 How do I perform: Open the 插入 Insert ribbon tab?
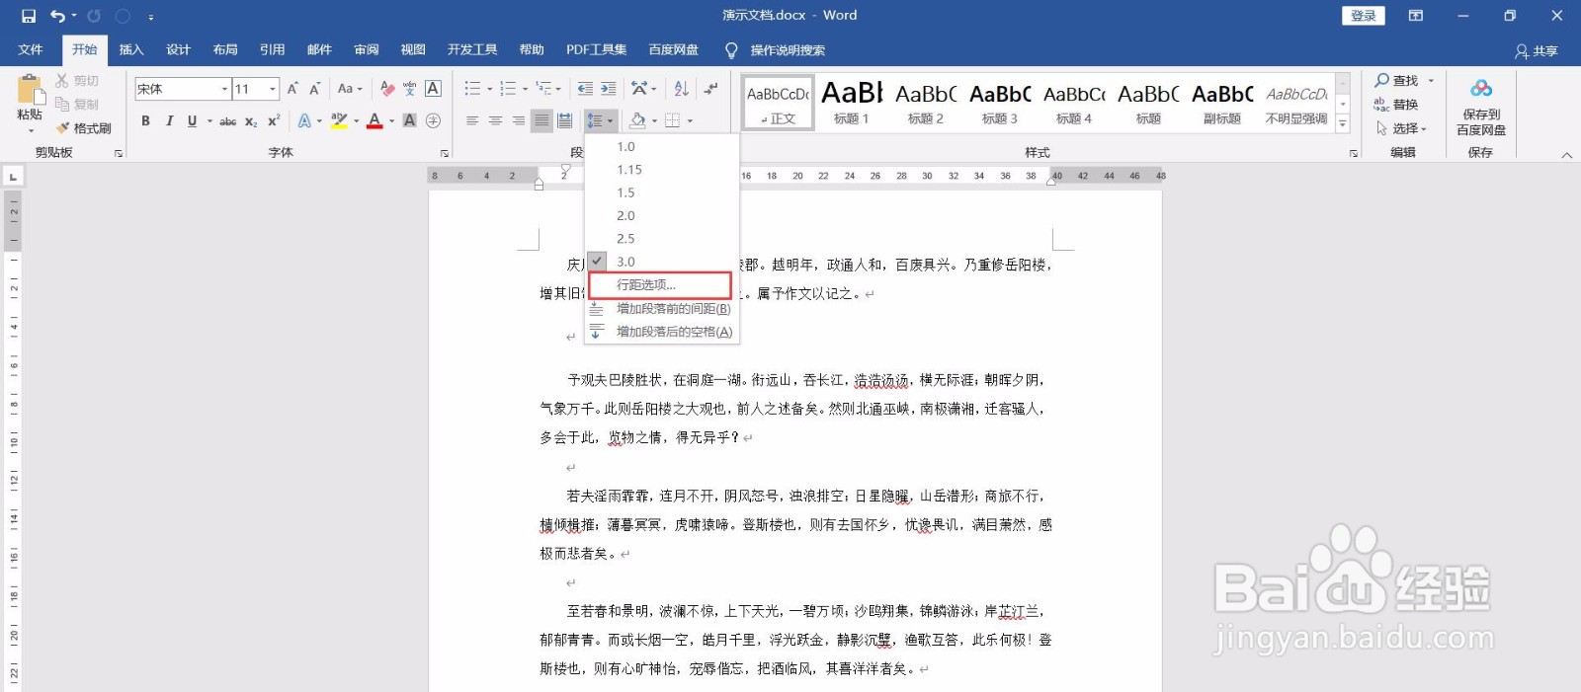coord(131,50)
